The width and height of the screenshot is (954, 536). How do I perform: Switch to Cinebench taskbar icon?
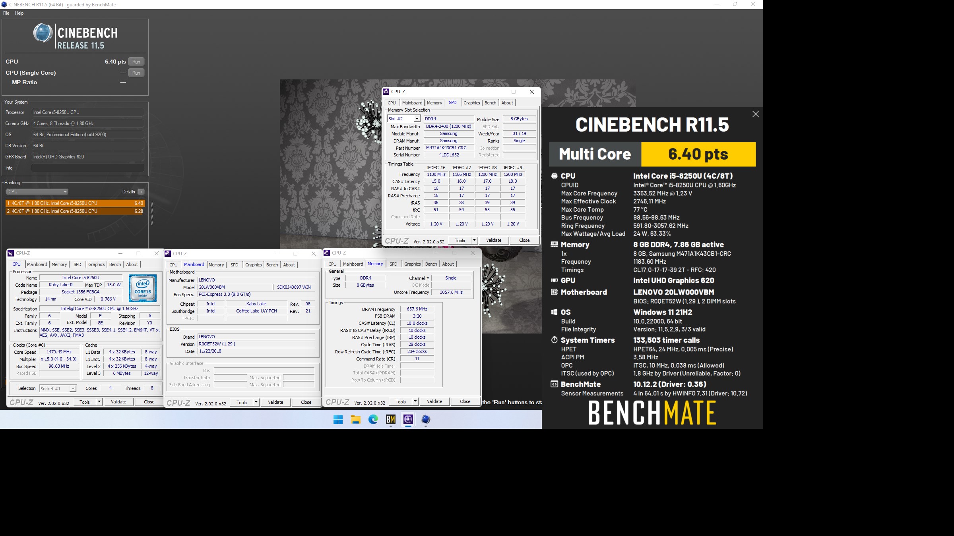pyautogui.click(x=426, y=419)
